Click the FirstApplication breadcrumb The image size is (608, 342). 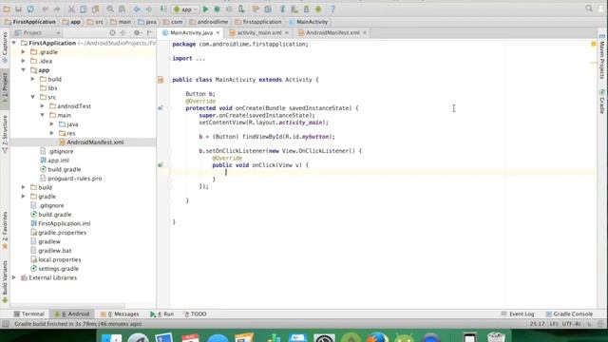pyautogui.click(x=29, y=22)
